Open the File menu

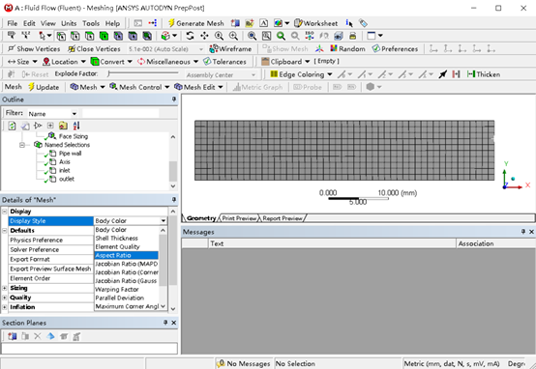[x=13, y=23]
